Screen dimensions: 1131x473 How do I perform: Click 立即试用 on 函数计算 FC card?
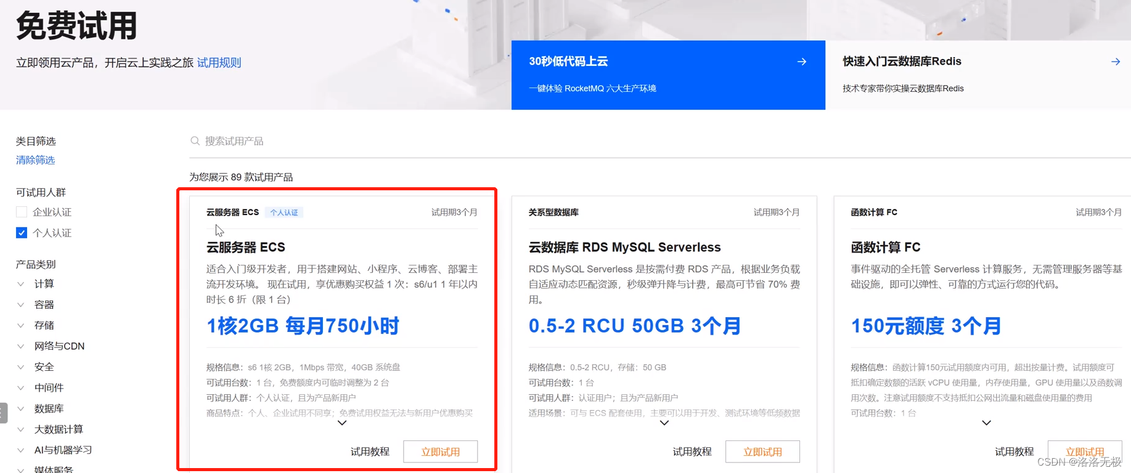[x=1085, y=451]
